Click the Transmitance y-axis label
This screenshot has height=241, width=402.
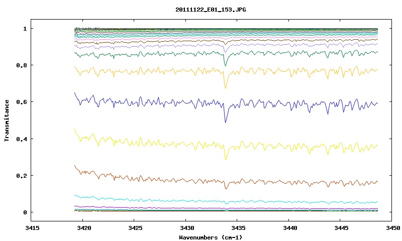(x=7, y=120)
